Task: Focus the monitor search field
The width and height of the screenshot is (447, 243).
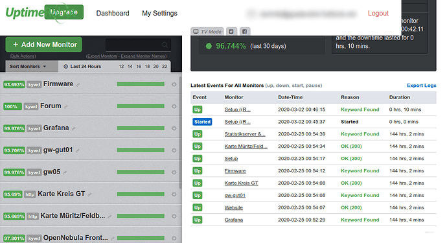Action: click(x=138, y=45)
